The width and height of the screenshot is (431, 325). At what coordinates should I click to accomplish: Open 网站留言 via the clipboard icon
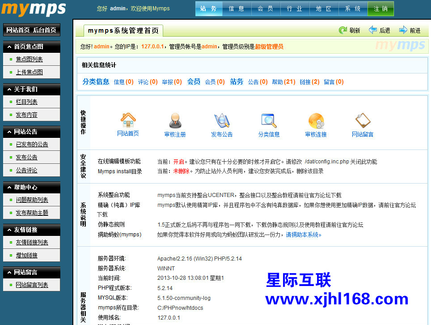click(x=363, y=121)
